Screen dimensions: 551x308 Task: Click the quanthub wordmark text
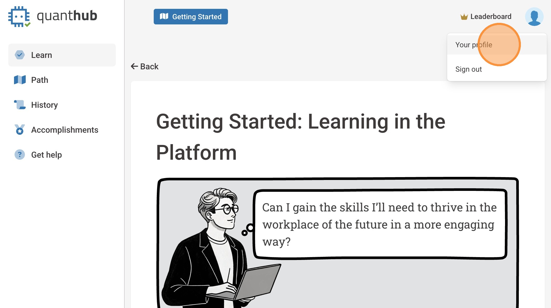coord(67,16)
